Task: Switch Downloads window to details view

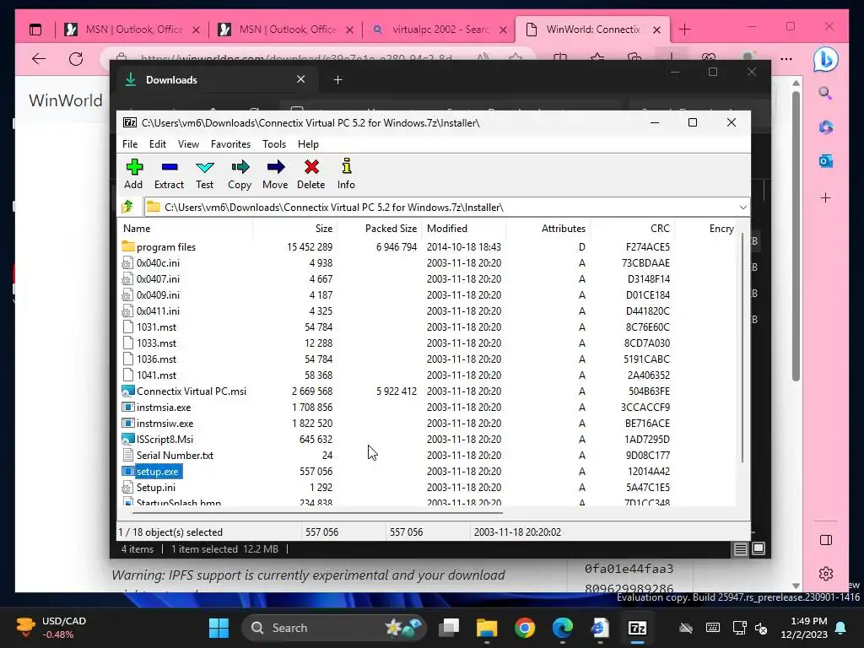Action: pyautogui.click(x=740, y=548)
